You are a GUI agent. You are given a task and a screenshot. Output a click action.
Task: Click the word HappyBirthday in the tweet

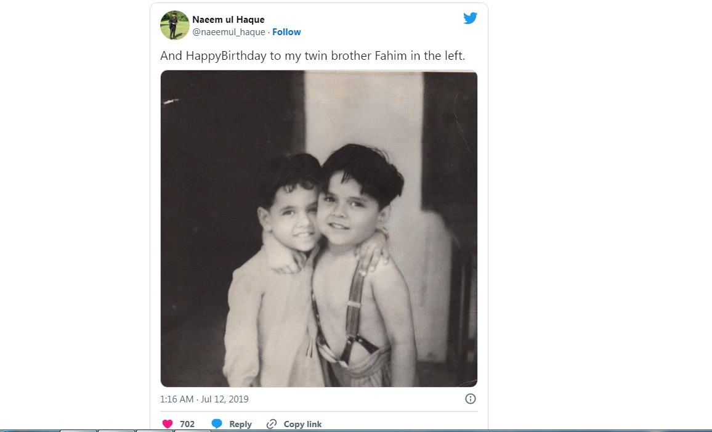pos(225,55)
